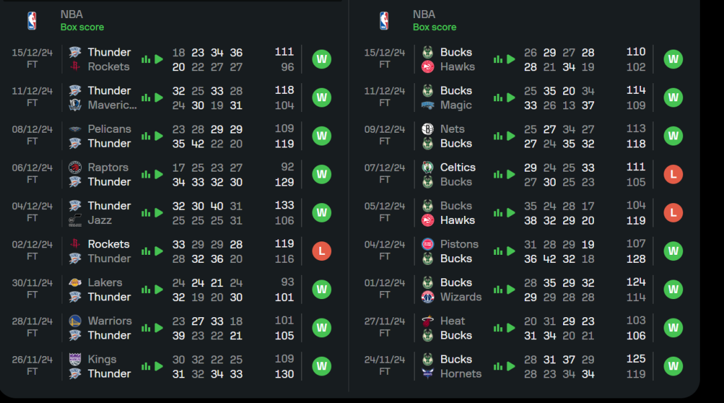Select the Raptors team name on 06/12/24
This screenshot has height=403, width=724.
(108, 168)
